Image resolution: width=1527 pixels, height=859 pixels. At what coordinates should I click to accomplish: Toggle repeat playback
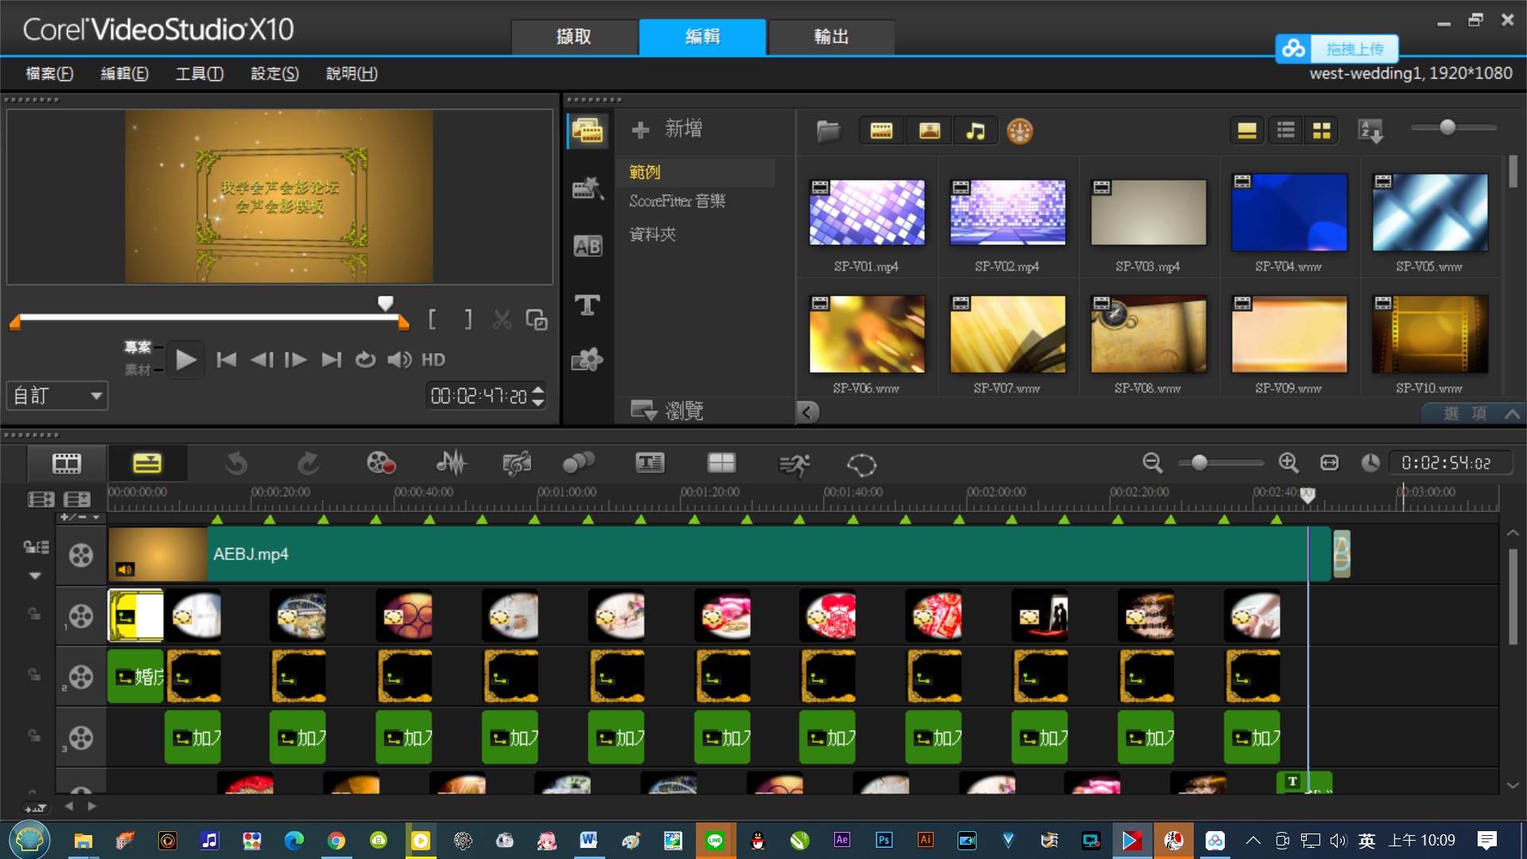[x=365, y=360]
